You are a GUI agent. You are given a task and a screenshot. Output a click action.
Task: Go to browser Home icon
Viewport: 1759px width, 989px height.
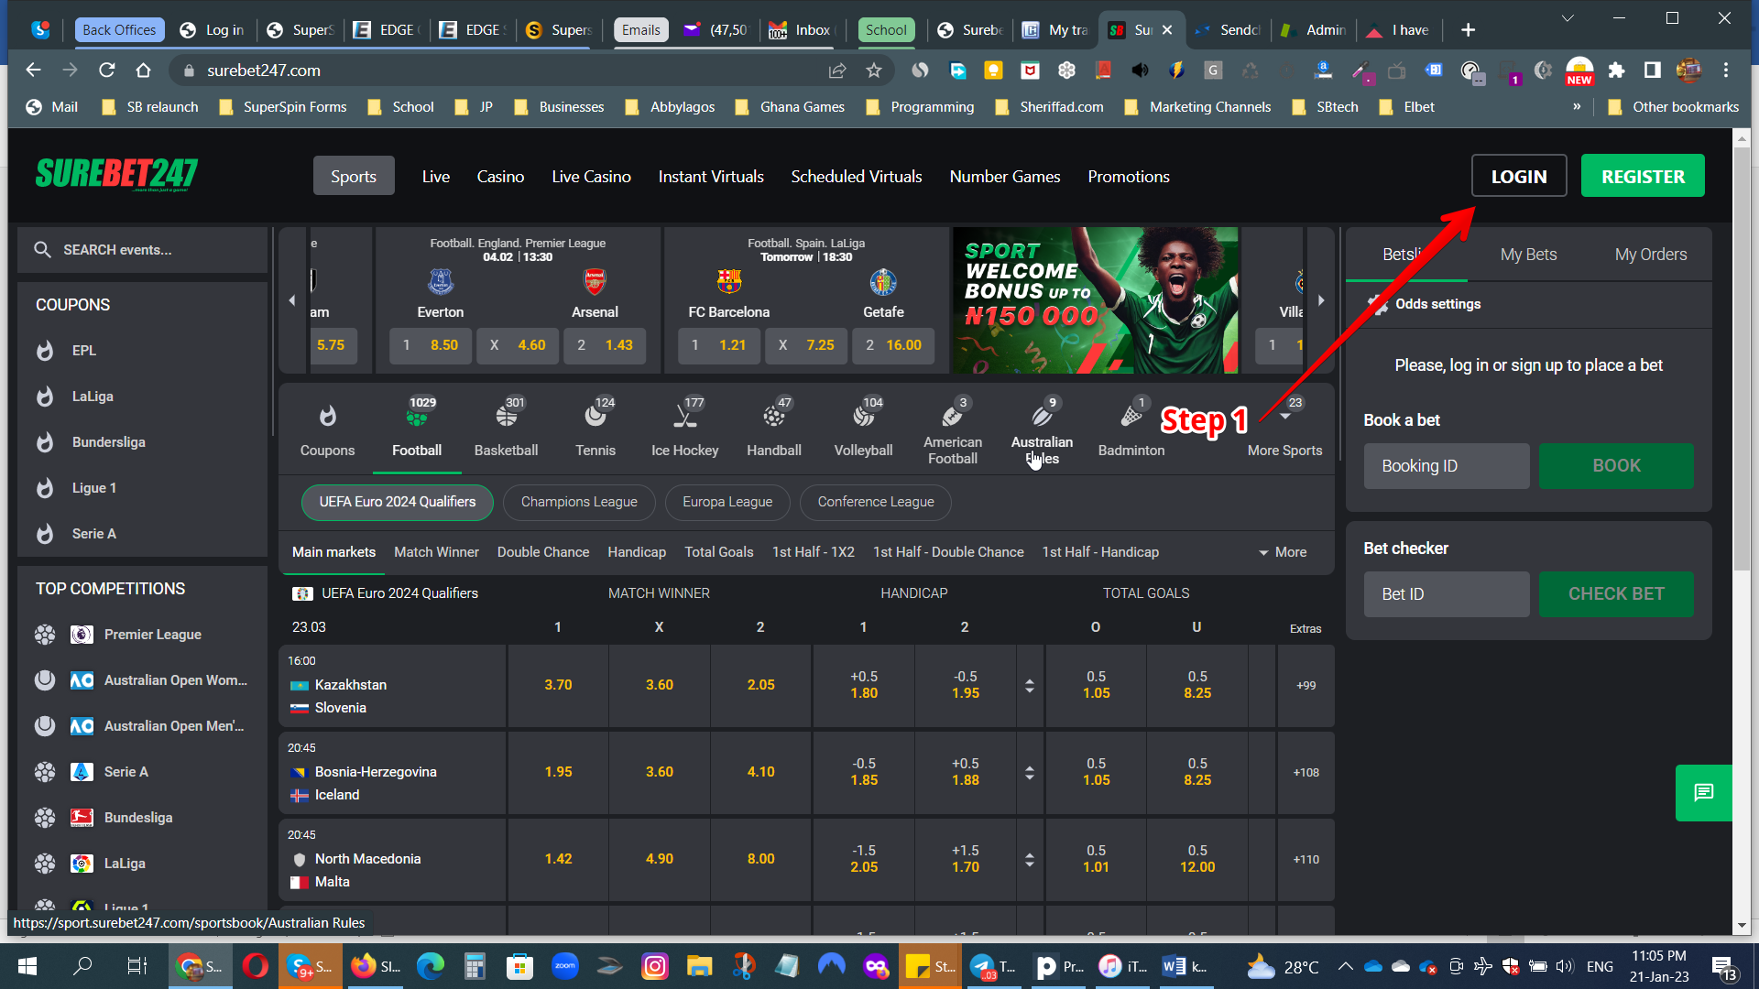[x=143, y=71]
